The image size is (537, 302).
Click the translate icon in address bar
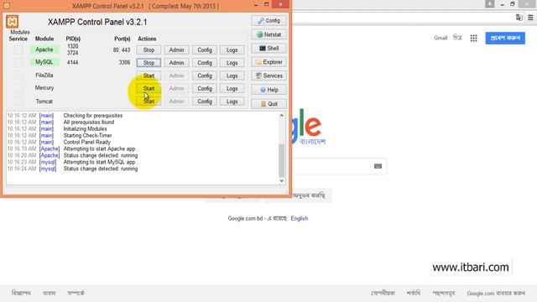(519, 18)
